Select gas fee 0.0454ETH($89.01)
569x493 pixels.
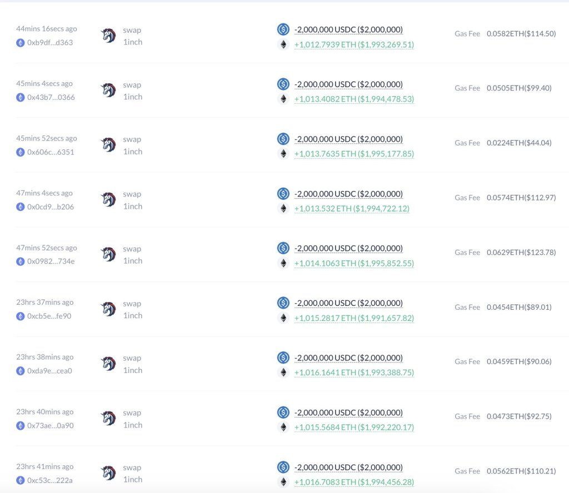(x=520, y=307)
